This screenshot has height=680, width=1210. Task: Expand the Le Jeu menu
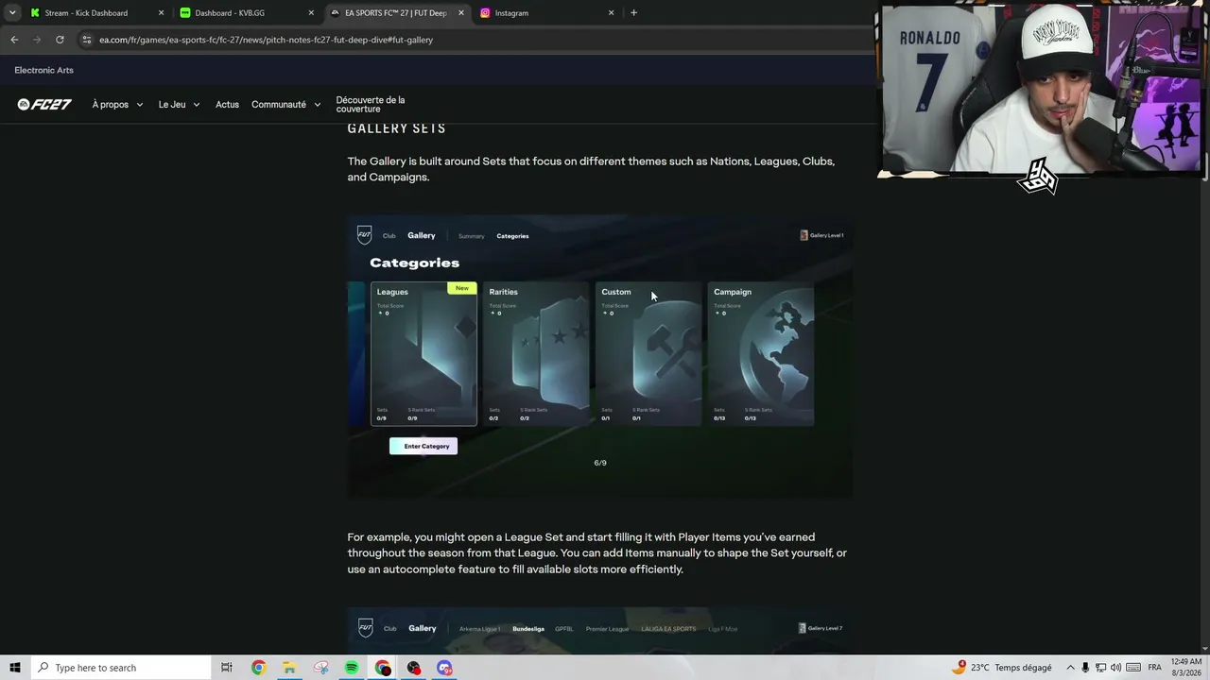pos(179,105)
